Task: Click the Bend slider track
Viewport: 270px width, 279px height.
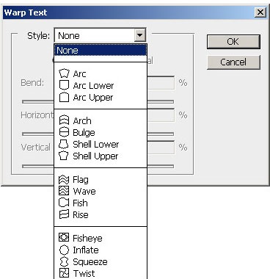Action: pyautogui.click(x=37, y=101)
